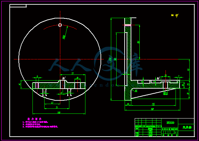Click the 75 dimension below the section view
This screenshot has height=141, width=199.
click(57, 107)
